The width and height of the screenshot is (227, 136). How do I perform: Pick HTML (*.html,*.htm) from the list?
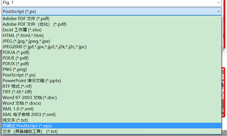tap(112, 36)
